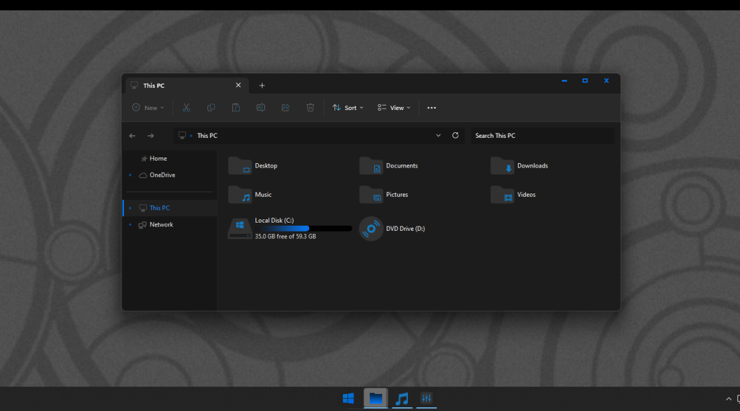Open See more three-dots menu
Screen dimensions: 740x411
click(431, 107)
